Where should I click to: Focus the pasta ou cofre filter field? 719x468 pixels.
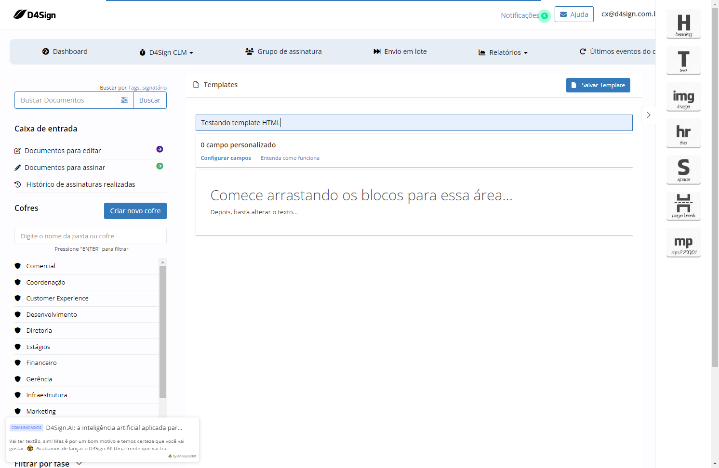point(91,236)
